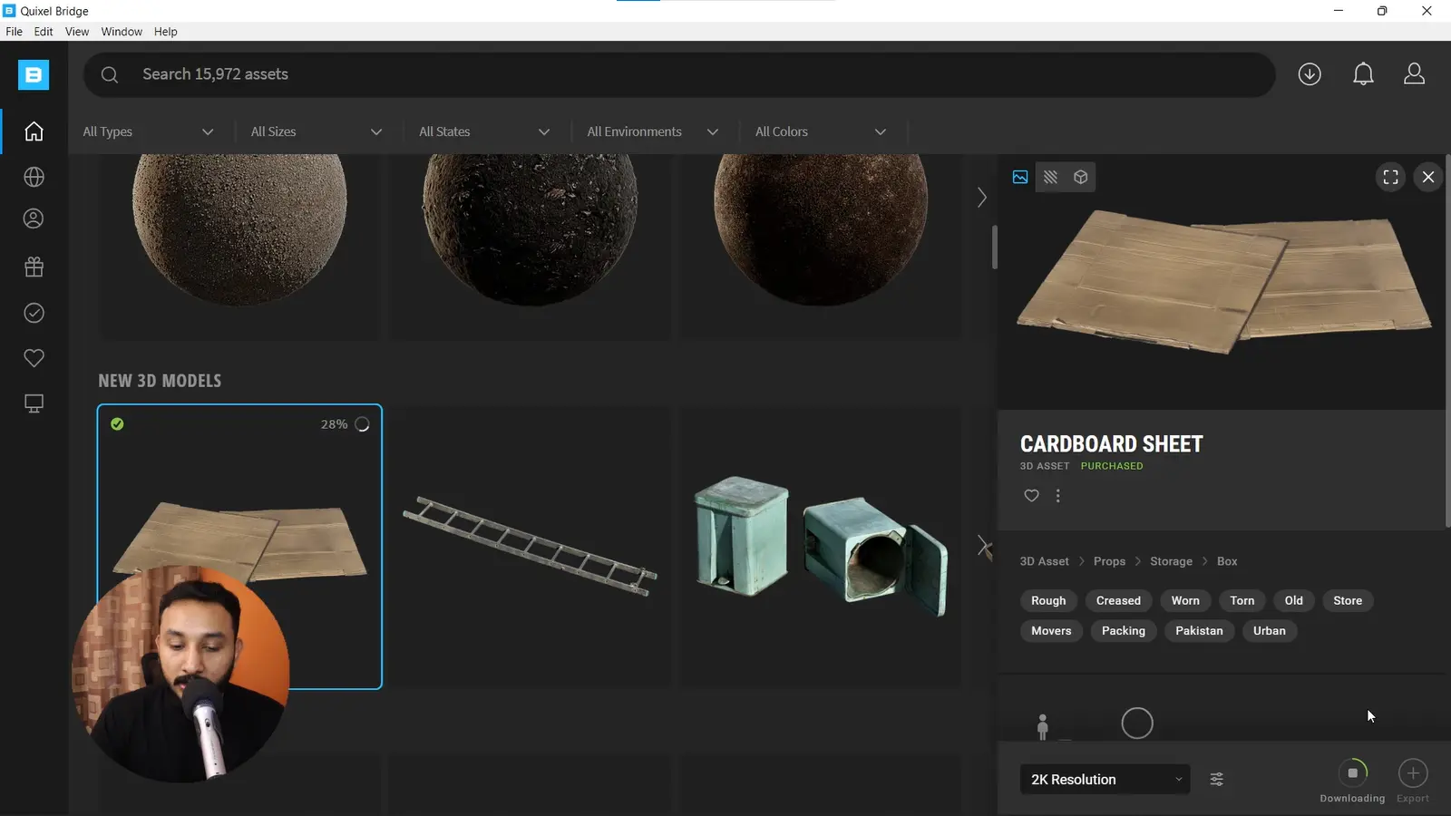The height and width of the screenshot is (816, 1451).
Task: Open the Help menu
Action: tap(165, 32)
